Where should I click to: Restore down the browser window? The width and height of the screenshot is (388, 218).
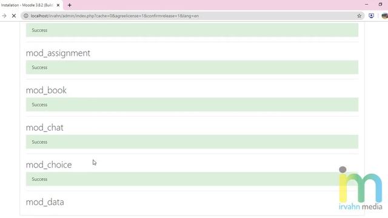(x=380, y=4)
